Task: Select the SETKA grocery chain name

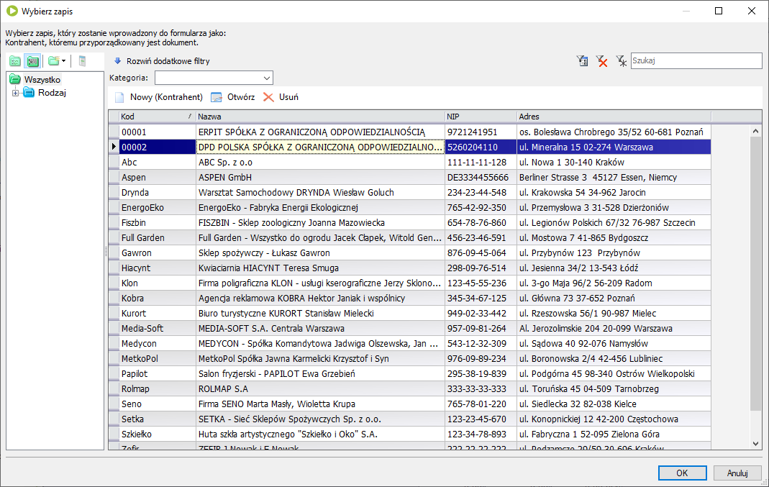Action: 320,419
